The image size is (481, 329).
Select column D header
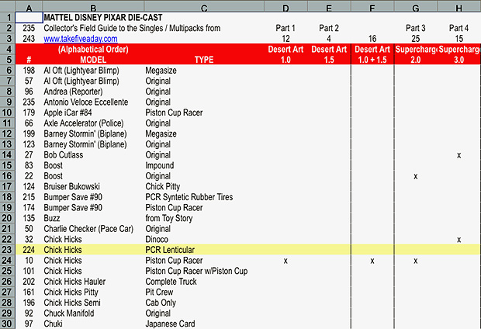click(285, 7)
